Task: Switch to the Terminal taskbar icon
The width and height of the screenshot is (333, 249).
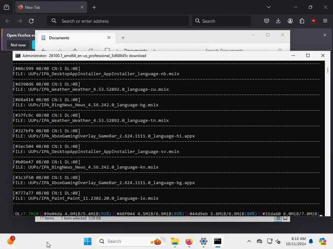Action: point(218,241)
